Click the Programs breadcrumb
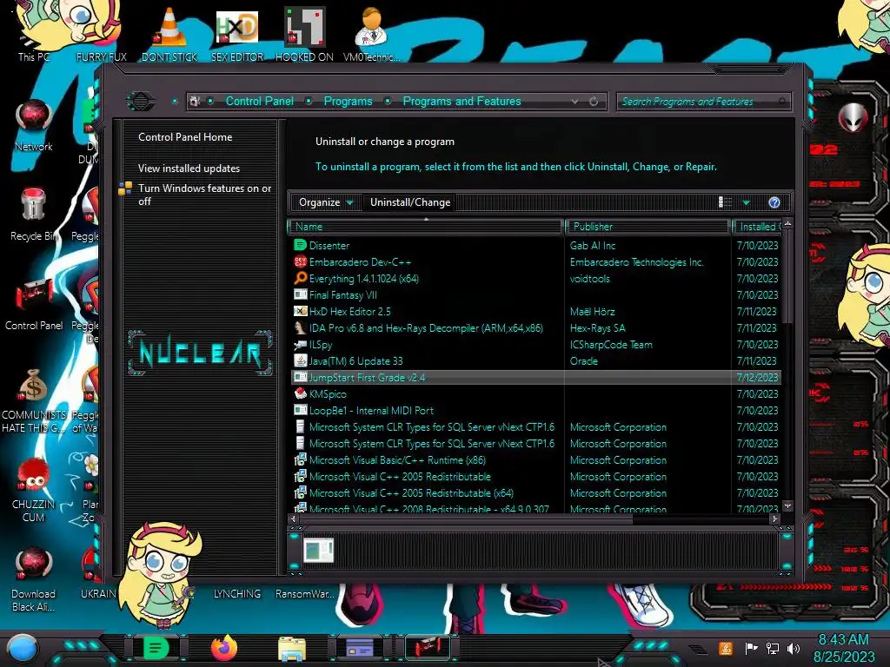This screenshot has width=890, height=667. pyautogui.click(x=348, y=101)
